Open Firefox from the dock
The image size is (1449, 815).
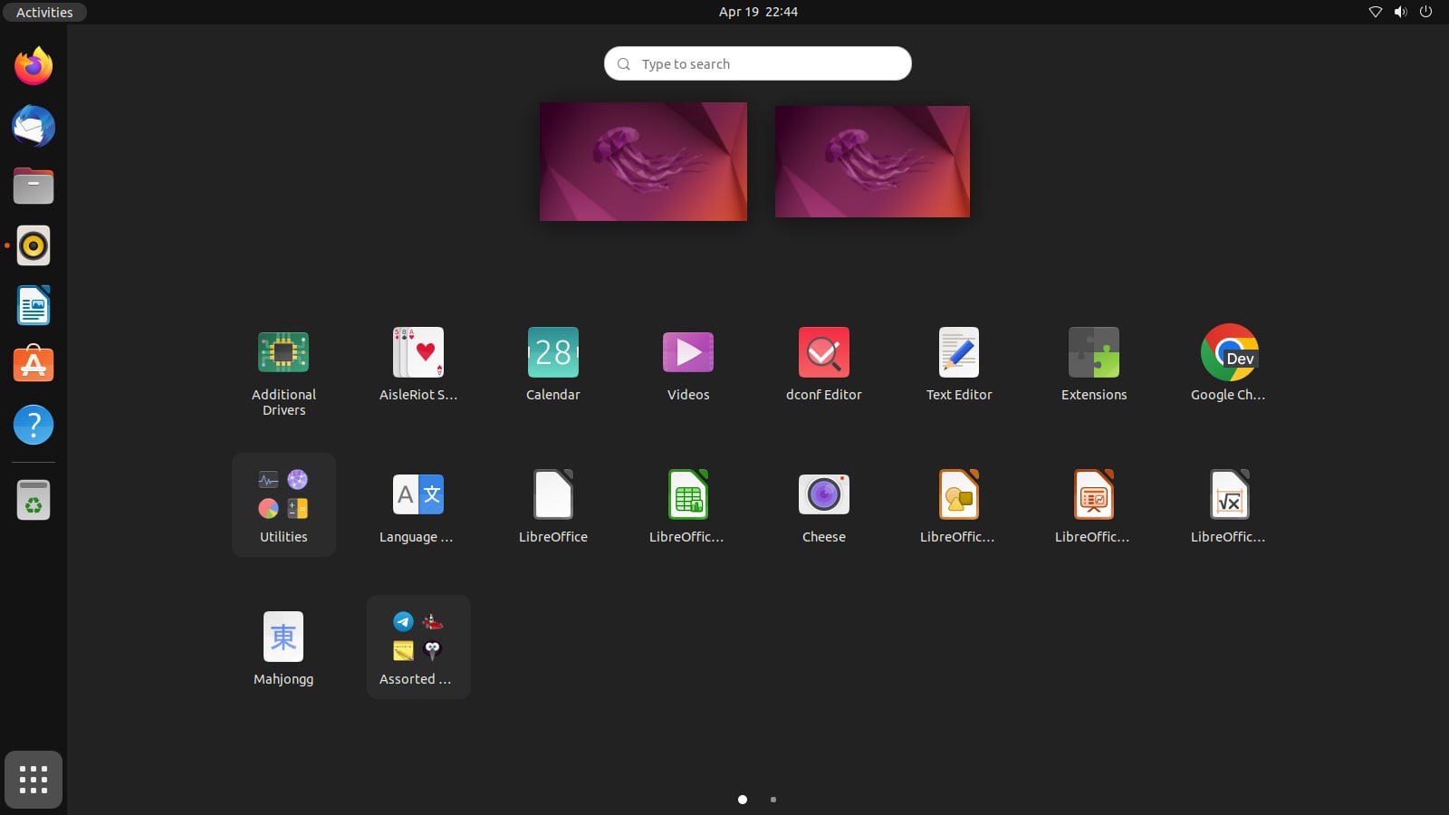pyautogui.click(x=33, y=65)
